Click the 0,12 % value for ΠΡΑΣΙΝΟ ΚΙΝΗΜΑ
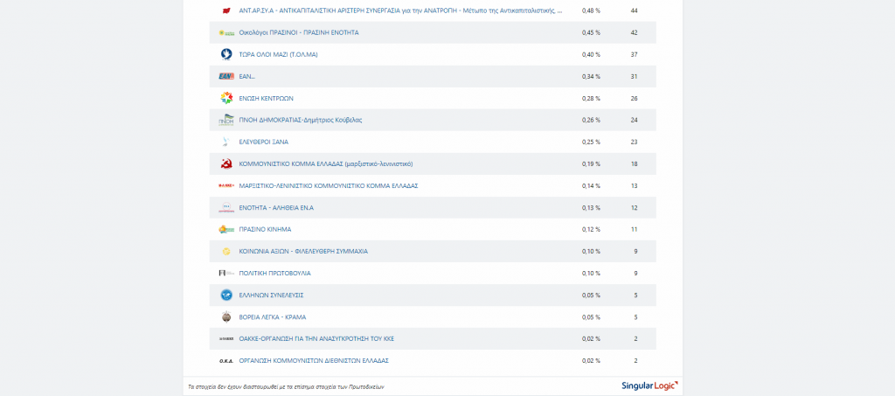The image size is (895, 396). 591,229
